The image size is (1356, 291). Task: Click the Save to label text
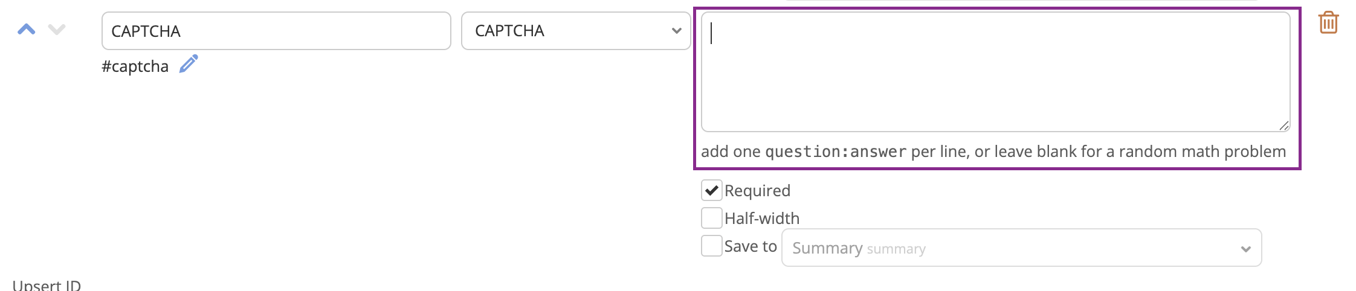[751, 246]
